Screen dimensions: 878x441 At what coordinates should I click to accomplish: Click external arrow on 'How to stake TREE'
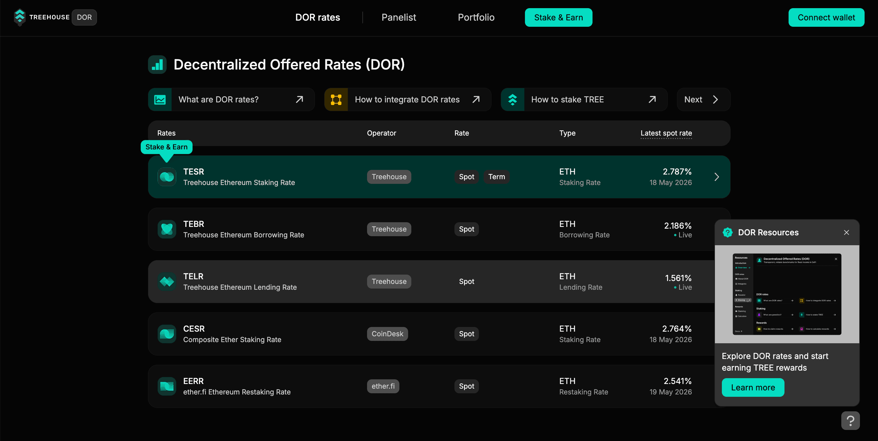pyautogui.click(x=652, y=99)
